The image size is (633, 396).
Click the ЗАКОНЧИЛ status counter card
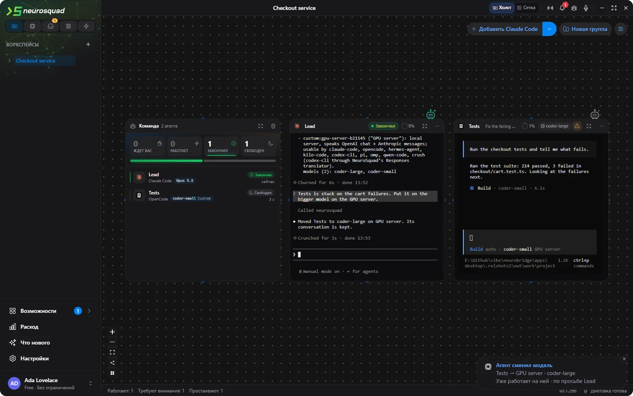click(222, 146)
